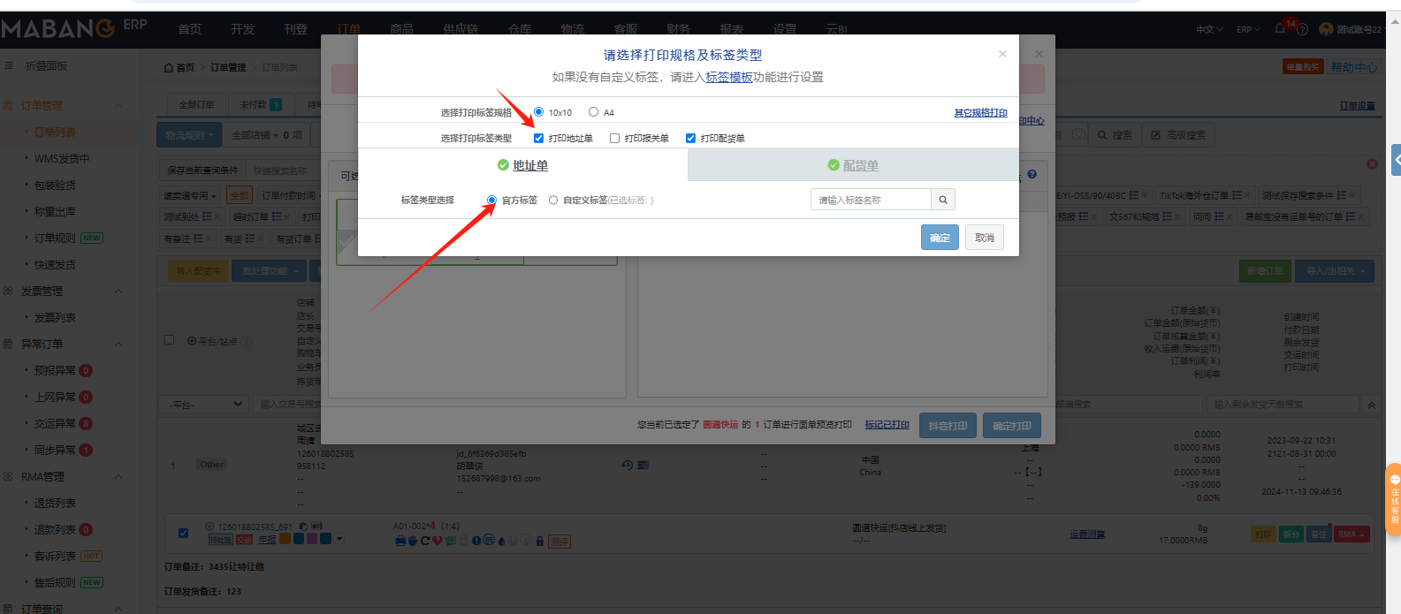Open WMS发货中 in the sidebar
Screen dimensions: 1401x614
pos(62,159)
